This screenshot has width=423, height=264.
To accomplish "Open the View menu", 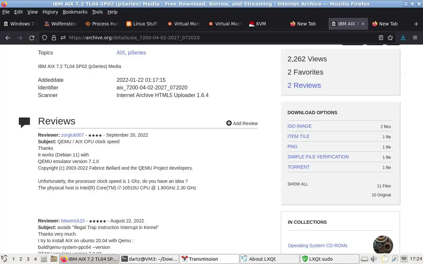I will click(32, 12).
